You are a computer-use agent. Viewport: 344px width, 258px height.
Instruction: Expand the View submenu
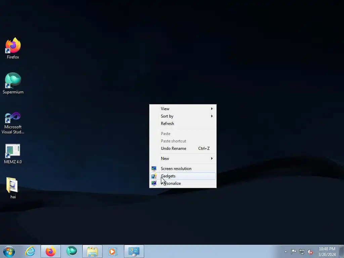(x=183, y=109)
